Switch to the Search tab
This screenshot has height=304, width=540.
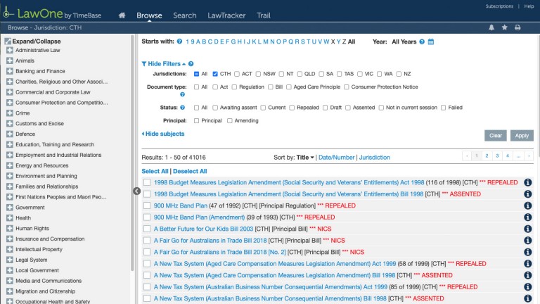click(185, 15)
